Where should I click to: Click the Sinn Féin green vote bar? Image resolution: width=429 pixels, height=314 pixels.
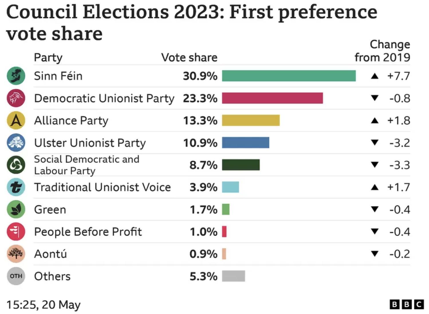[289, 76]
